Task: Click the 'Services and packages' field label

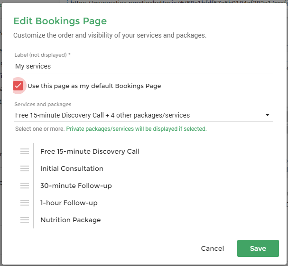Action: point(43,104)
